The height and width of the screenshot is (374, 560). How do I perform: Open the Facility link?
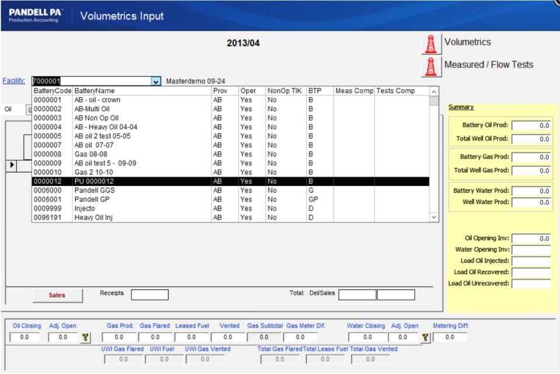(13, 81)
